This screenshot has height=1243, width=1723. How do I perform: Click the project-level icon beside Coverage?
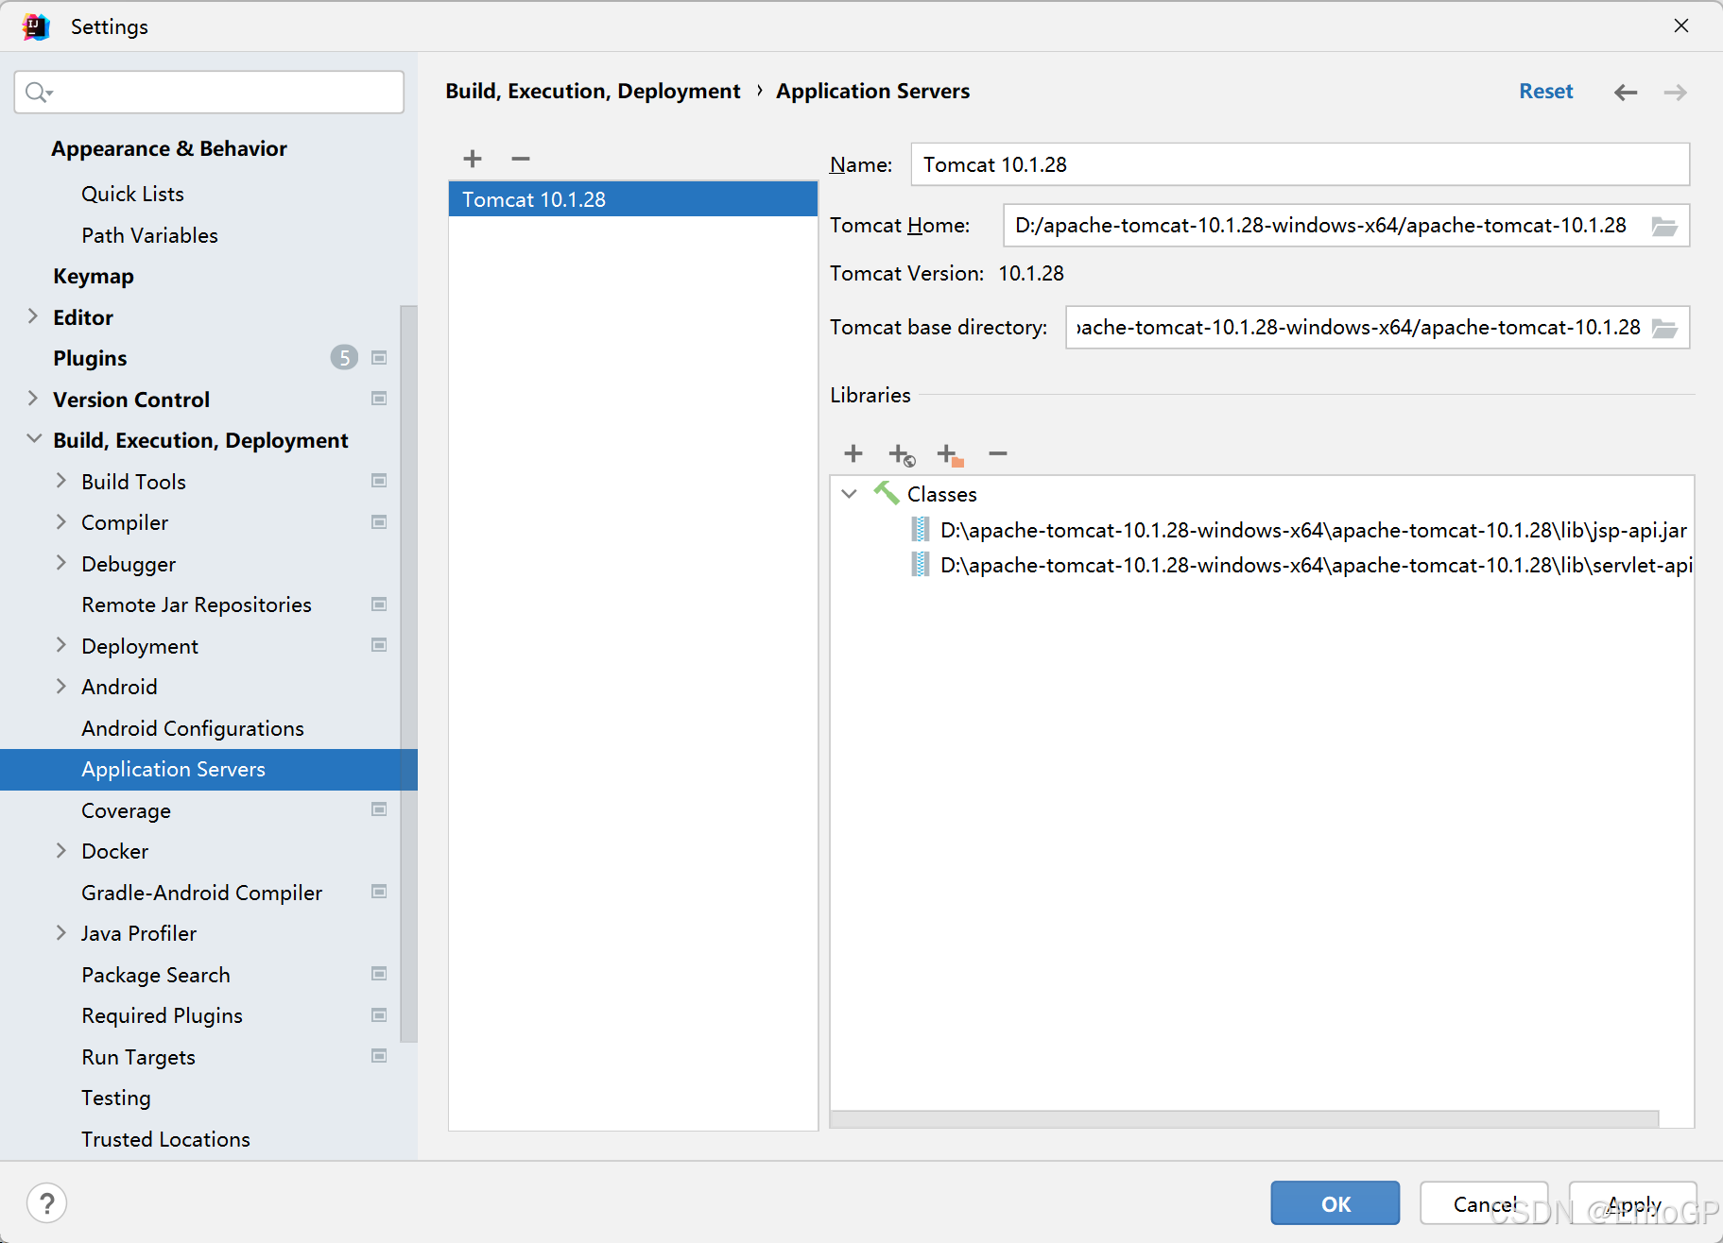point(379,809)
